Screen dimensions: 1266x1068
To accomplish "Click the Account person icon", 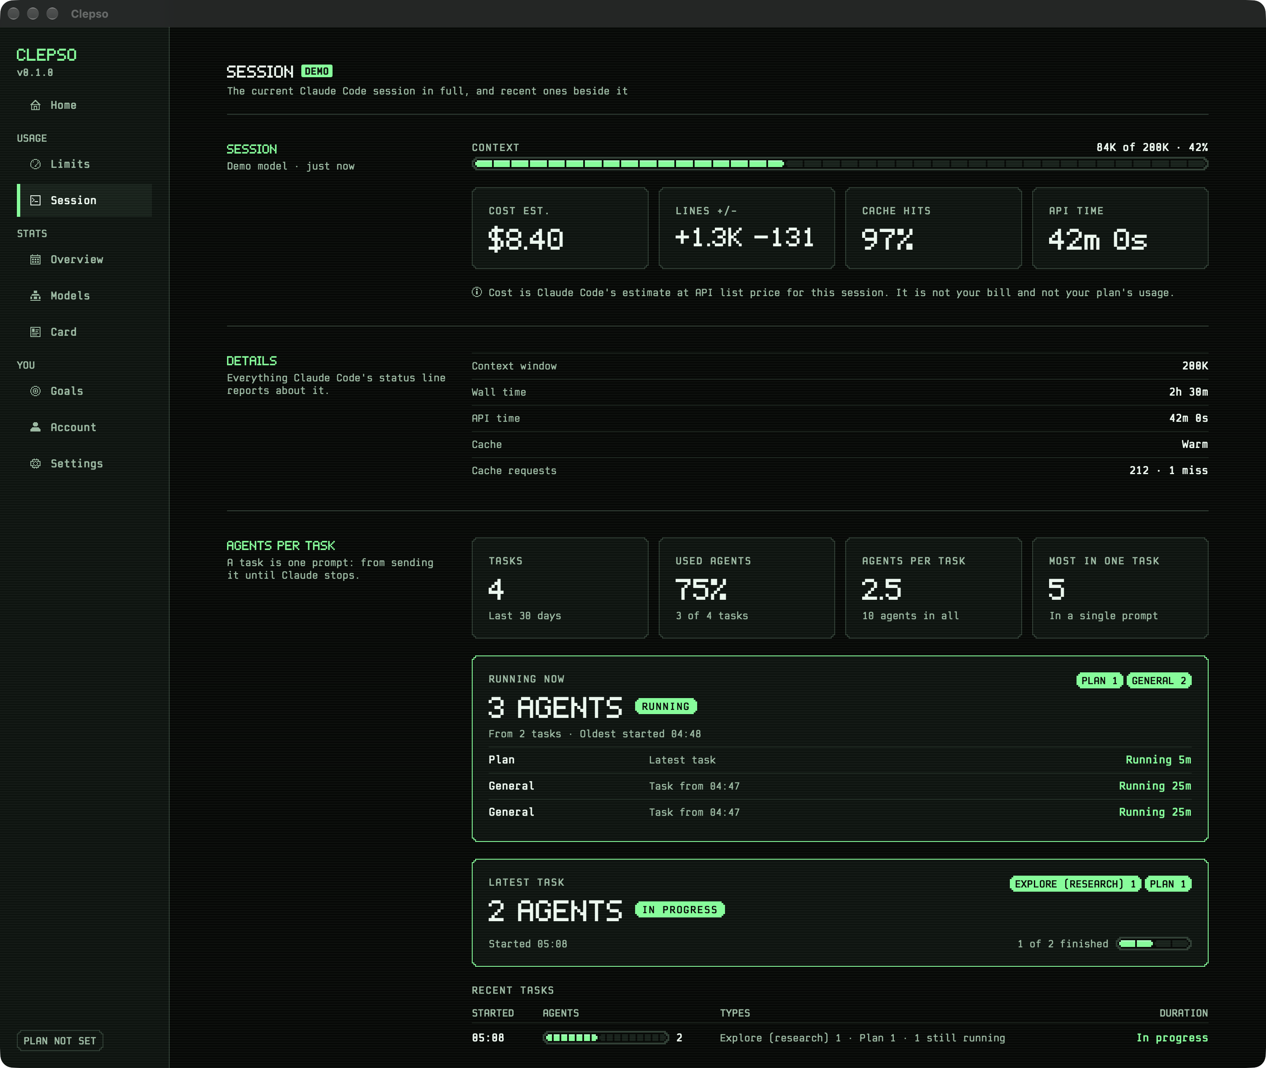I will 36,427.
